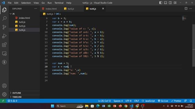Viewport: 195px width, 109px height.
Task: Click tut4.js in the breadcrumb
Action: (50, 14)
